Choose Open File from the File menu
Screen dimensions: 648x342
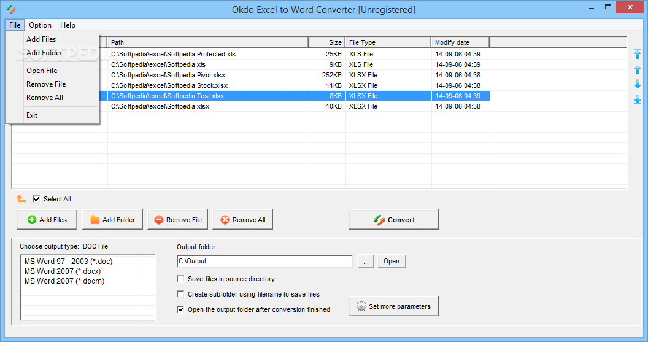pyautogui.click(x=53, y=70)
